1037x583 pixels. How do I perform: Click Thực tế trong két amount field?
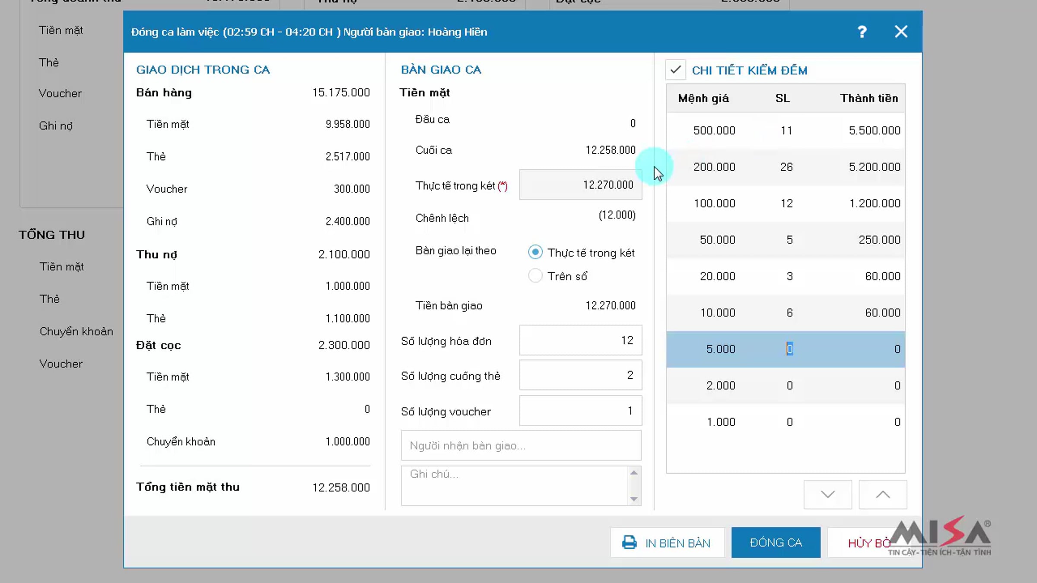point(580,185)
